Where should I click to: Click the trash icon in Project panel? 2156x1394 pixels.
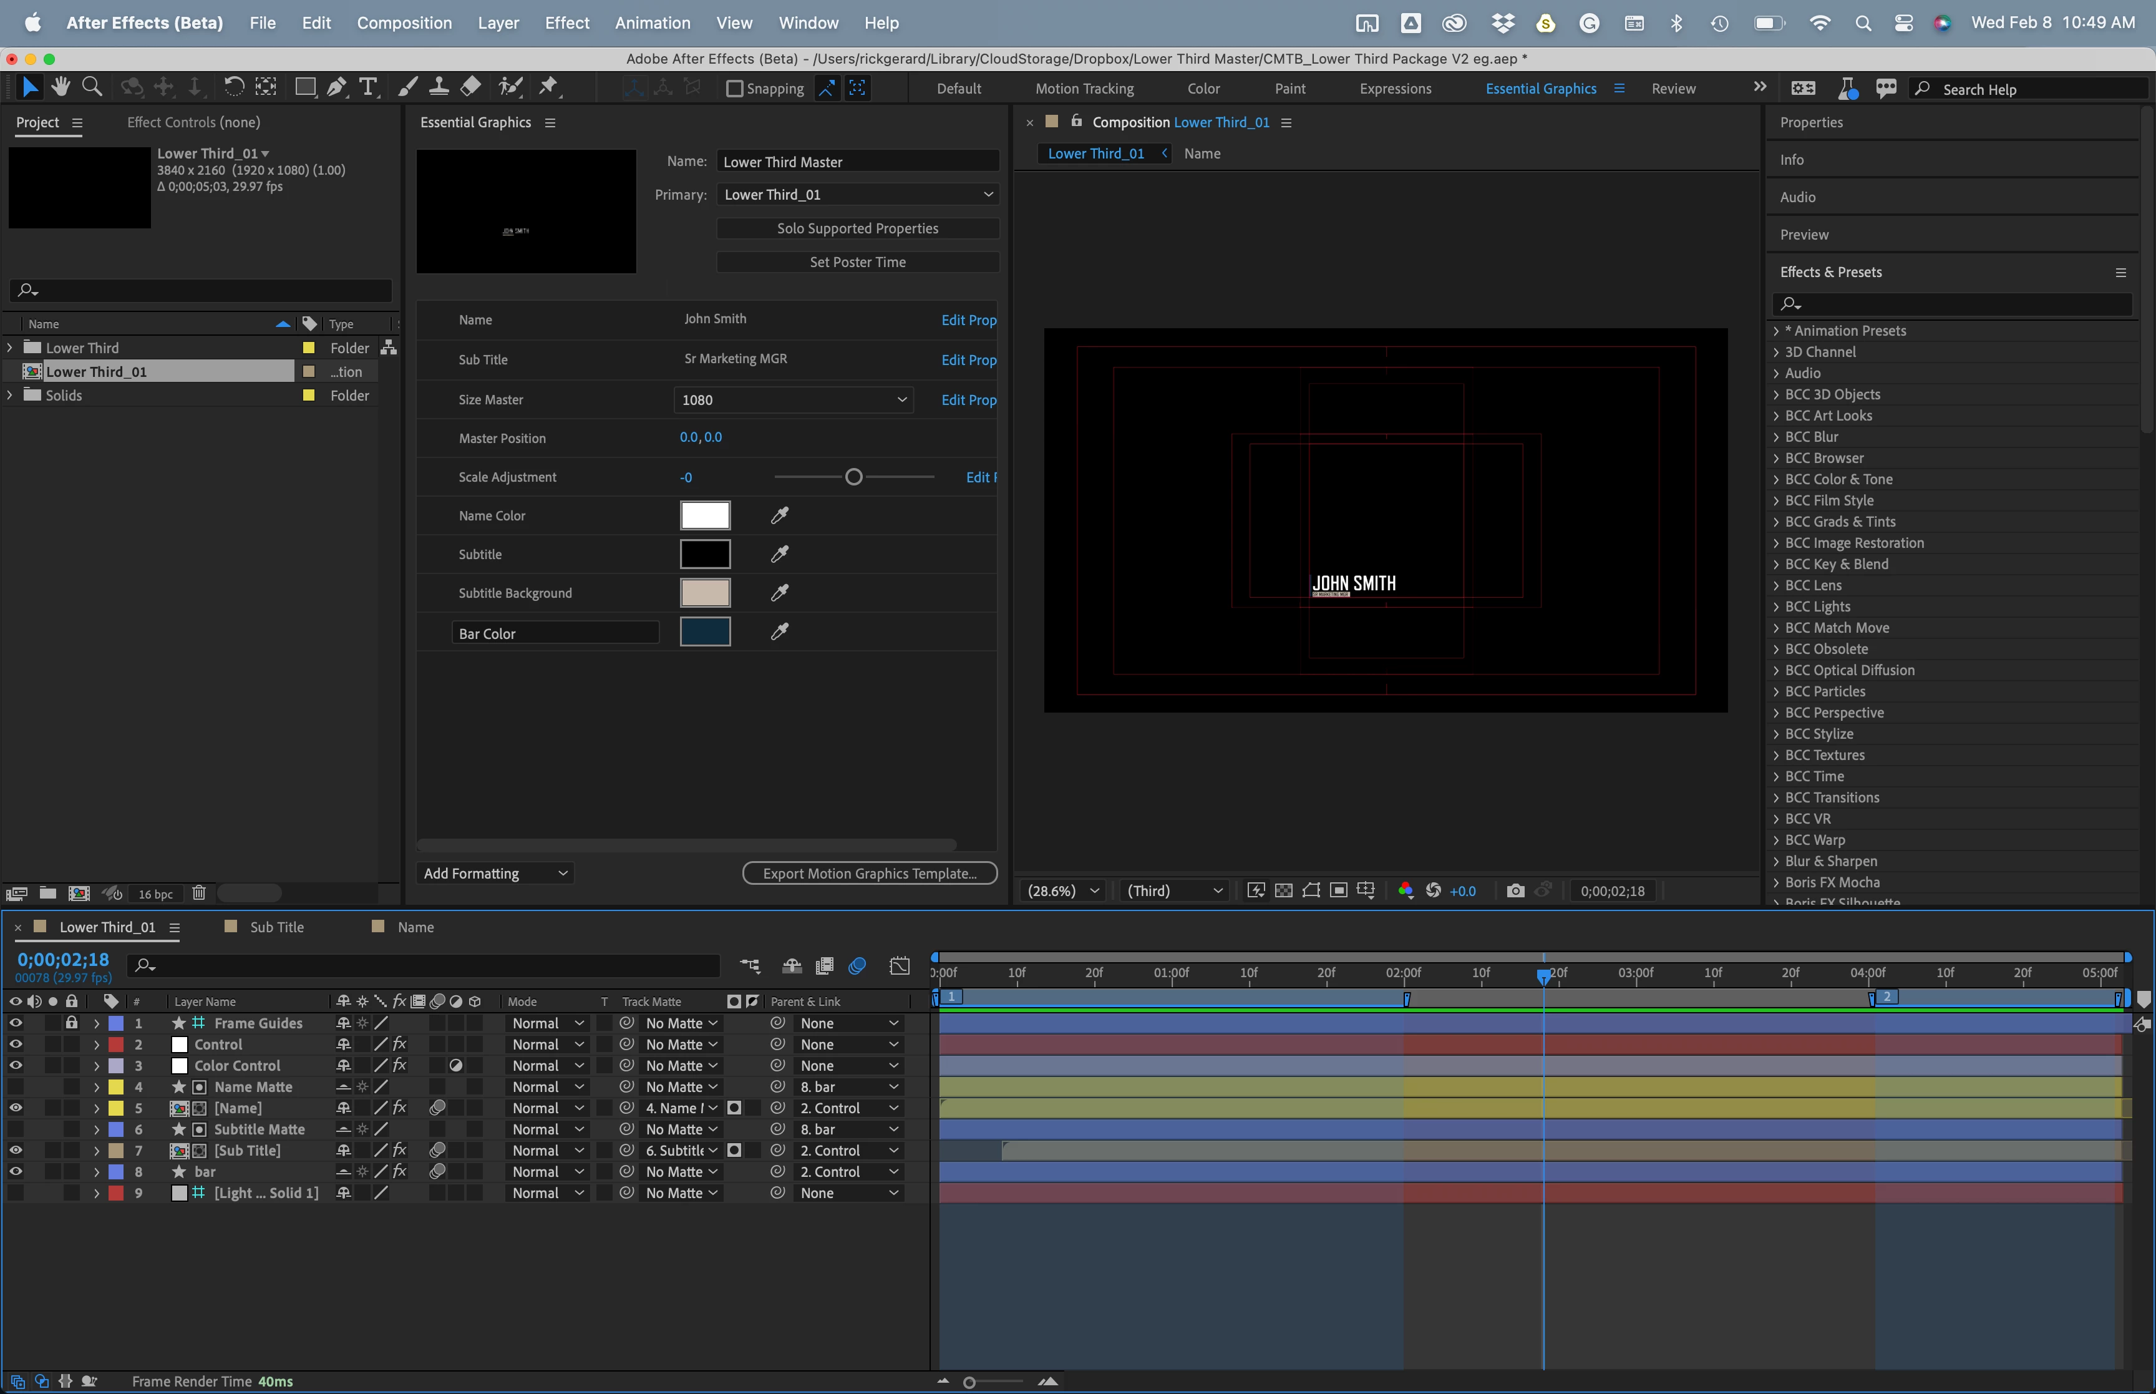click(x=199, y=894)
